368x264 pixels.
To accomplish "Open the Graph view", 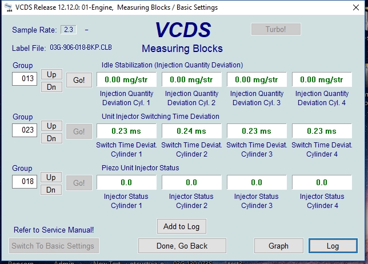I will coord(278,246).
